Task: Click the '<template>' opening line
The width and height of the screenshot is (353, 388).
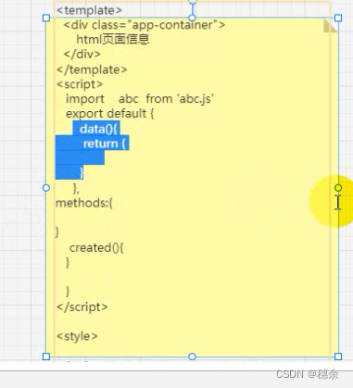Action: [90, 10]
